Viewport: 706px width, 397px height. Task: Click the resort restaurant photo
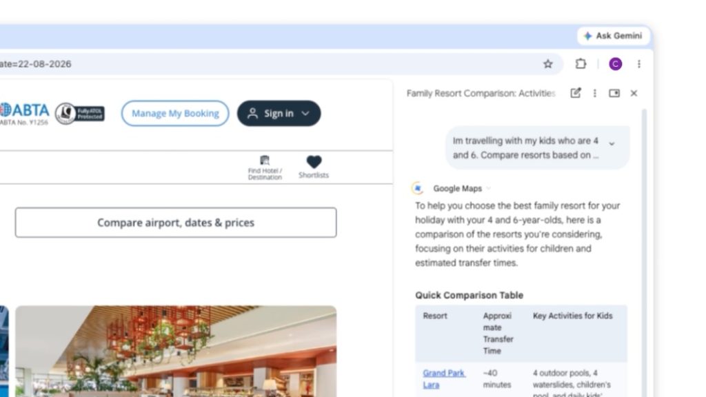click(x=176, y=351)
